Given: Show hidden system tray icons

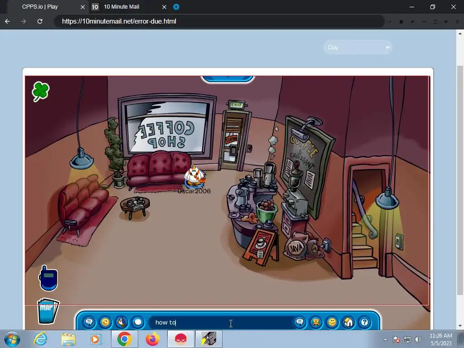Looking at the screenshot, I should [x=385, y=339].
